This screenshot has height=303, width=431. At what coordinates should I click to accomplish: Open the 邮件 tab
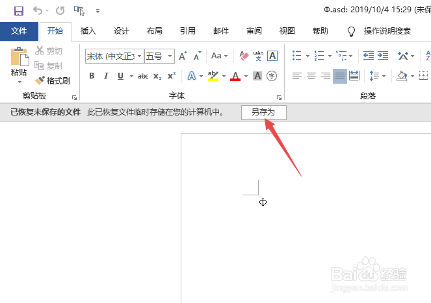coord(221,31)
